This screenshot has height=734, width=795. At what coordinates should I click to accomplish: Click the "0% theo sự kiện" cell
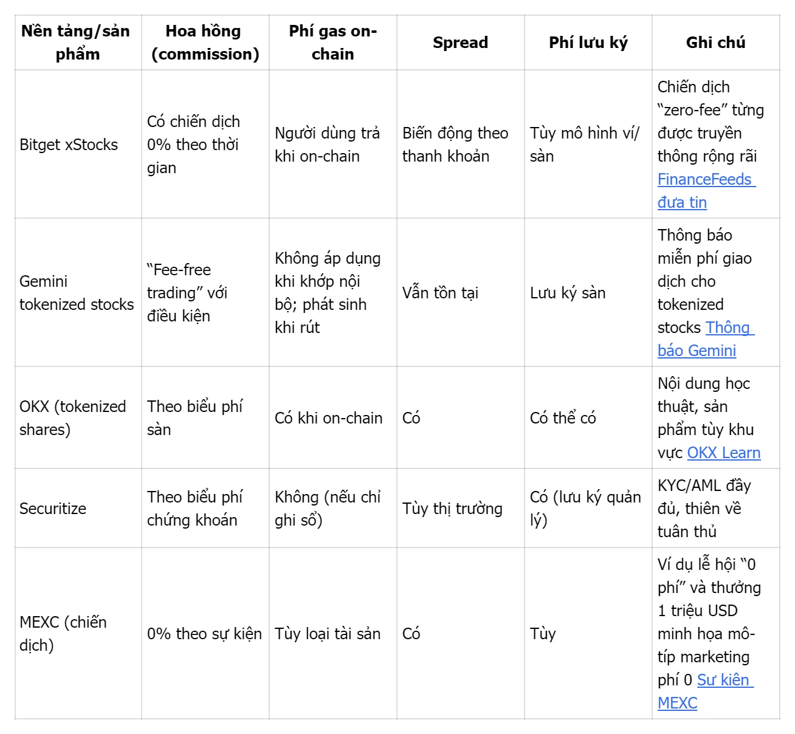click(x=204, y=634)
